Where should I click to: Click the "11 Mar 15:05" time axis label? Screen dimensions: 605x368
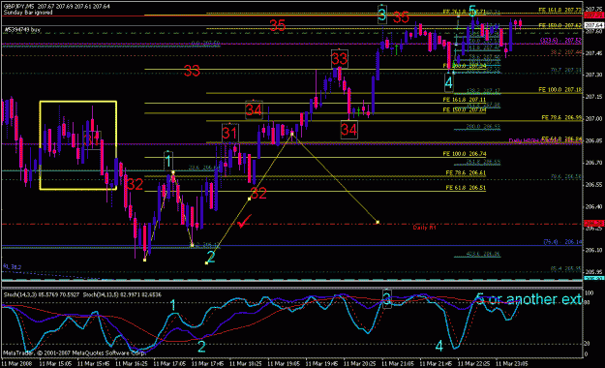55,364
